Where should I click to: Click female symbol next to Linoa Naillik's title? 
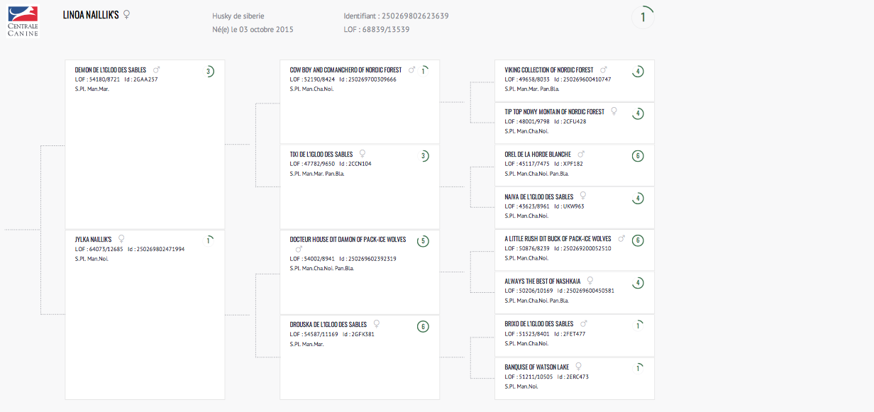click(127, 15)
